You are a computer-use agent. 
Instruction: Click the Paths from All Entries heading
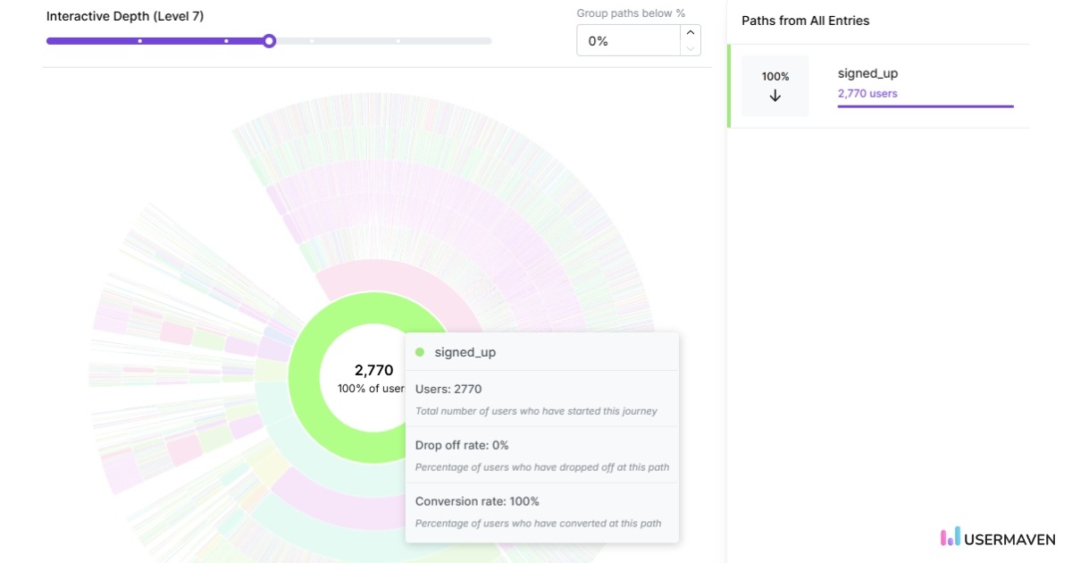[805, 21]
